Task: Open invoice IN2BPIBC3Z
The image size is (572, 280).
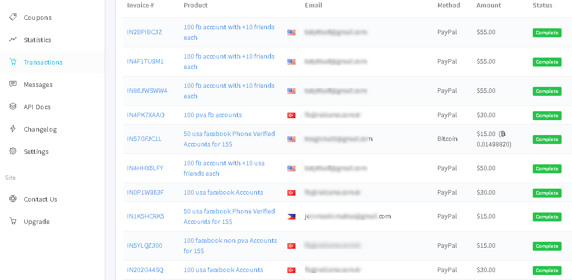Action: (144, 32)
